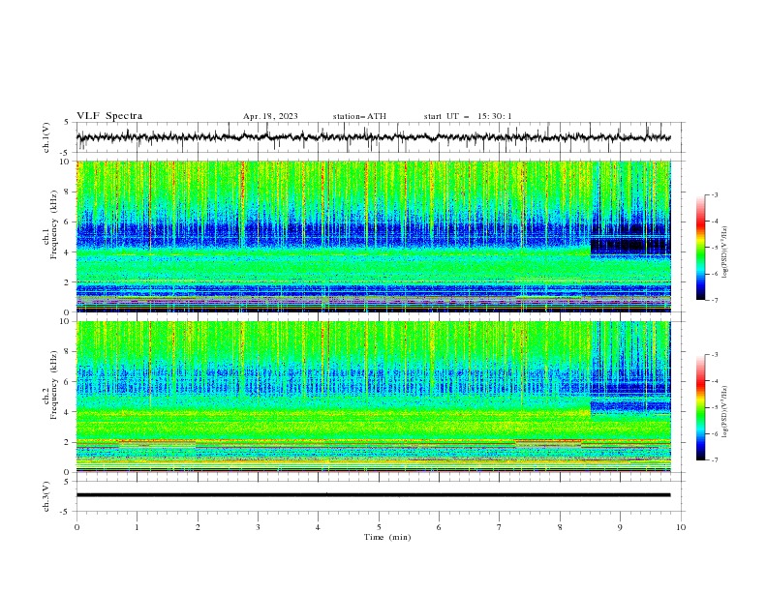The image size is (767, 592).
Task: Click time axis tick label "5"
Action: (379, 527)
